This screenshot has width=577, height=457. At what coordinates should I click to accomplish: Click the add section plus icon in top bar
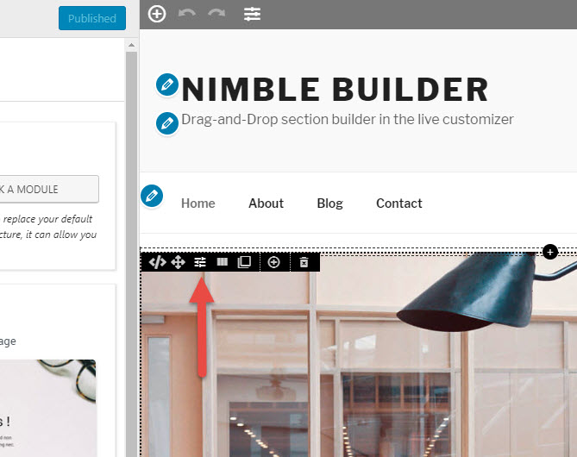click(157, 14)
